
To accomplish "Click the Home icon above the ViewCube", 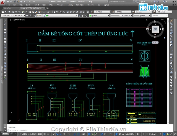I will click(x=147, y=20).
